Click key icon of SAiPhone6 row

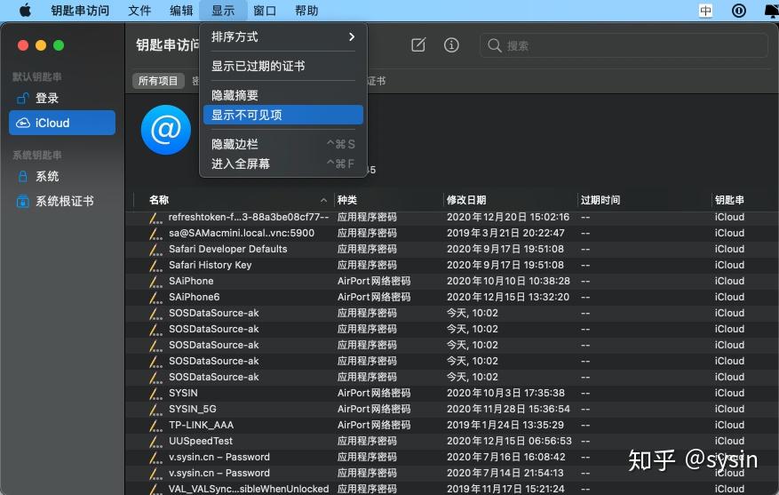pyautogui.click(x=155, y=297)
